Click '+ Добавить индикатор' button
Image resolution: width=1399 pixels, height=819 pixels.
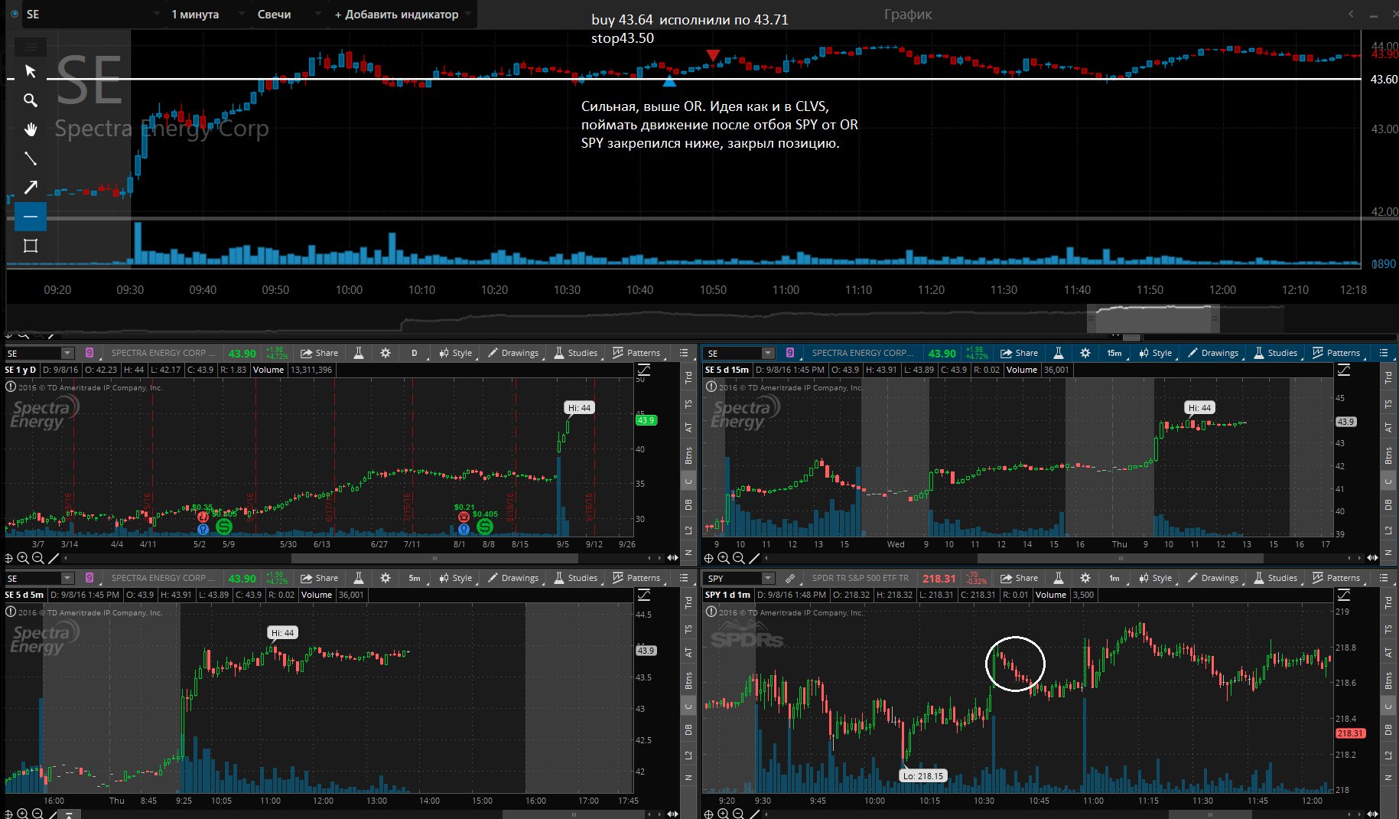(x=396, y=15)
